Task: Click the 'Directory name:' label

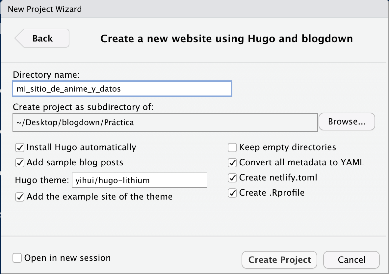Action: 46,75
